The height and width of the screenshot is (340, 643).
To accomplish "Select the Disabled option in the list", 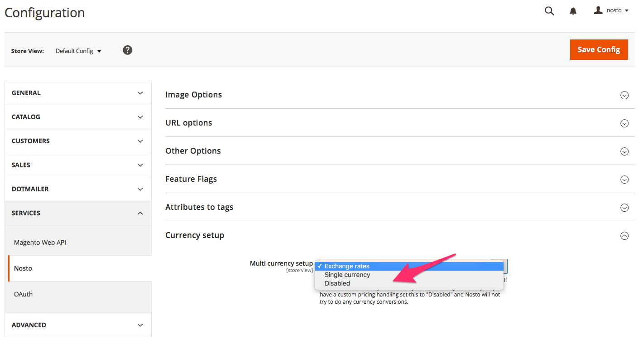I will pos(337,283).
